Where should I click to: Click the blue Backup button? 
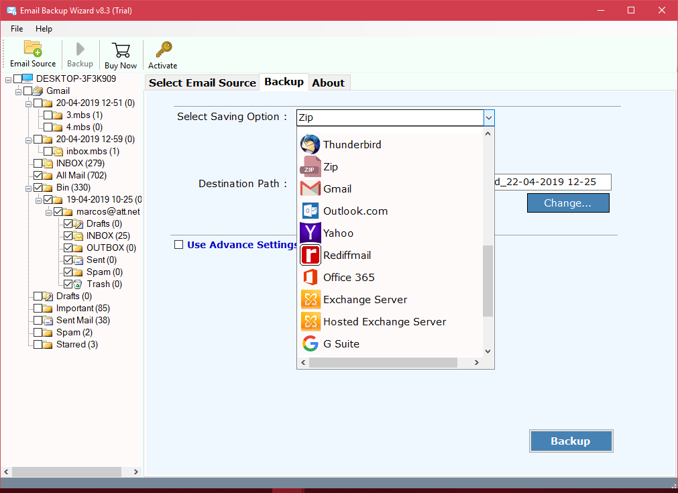(571, 441)
